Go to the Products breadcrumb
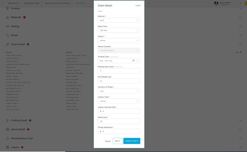This screenshot has height=152, width=247. 13,3
